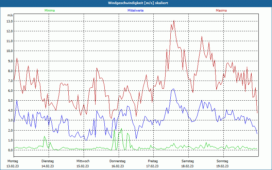This screenshot has height=170, width=272.
Task: Click the Mittwoch day label
Action: [x=83, y=161]
